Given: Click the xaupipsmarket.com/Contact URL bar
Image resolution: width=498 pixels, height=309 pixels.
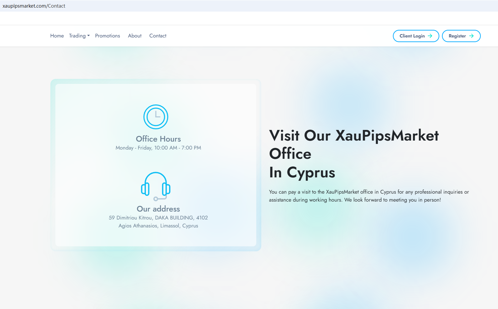Looking at the screenshot, I should (34, 6).
